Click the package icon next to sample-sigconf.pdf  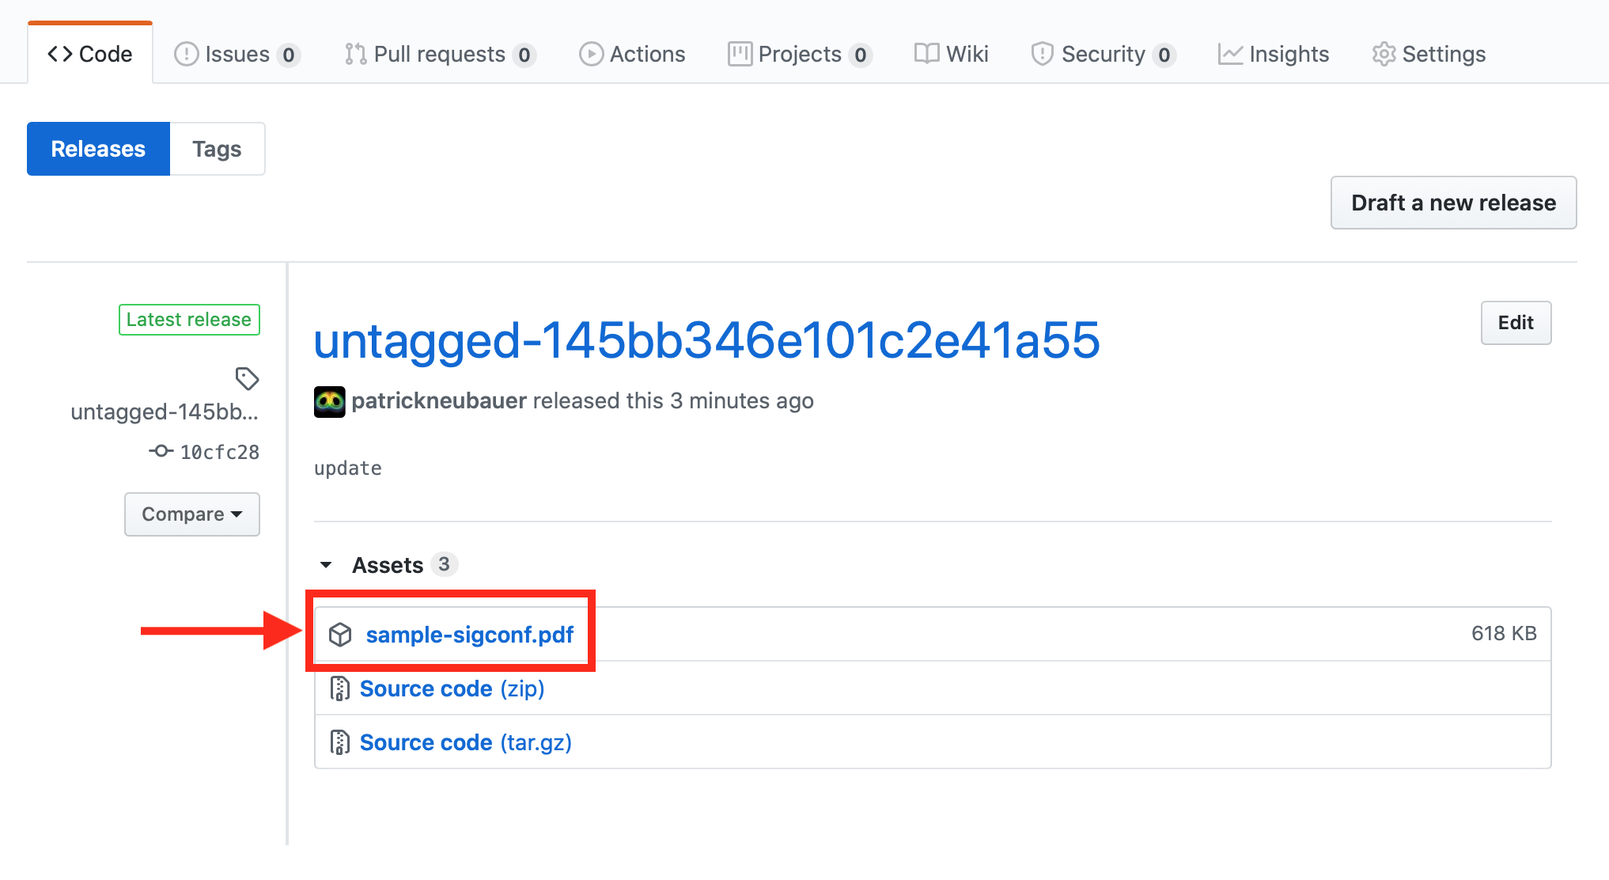(340, 635)
